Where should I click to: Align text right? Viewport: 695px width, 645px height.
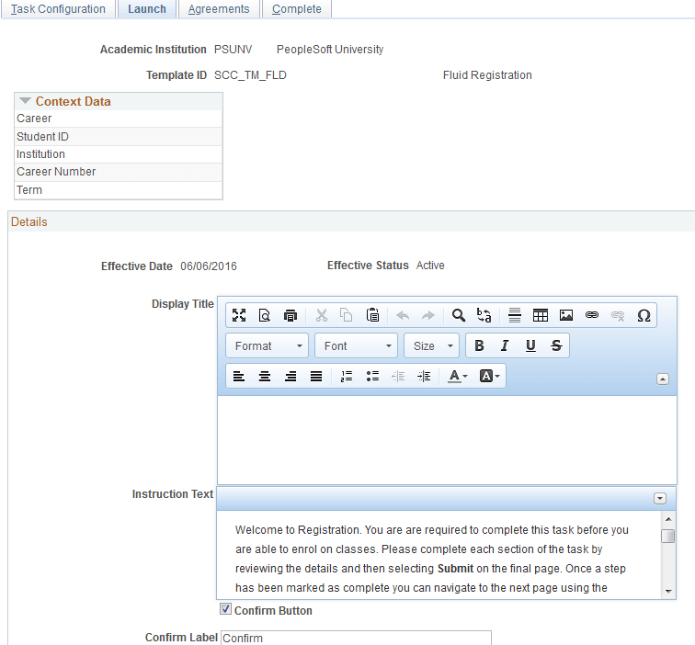(x=291, y=376)
